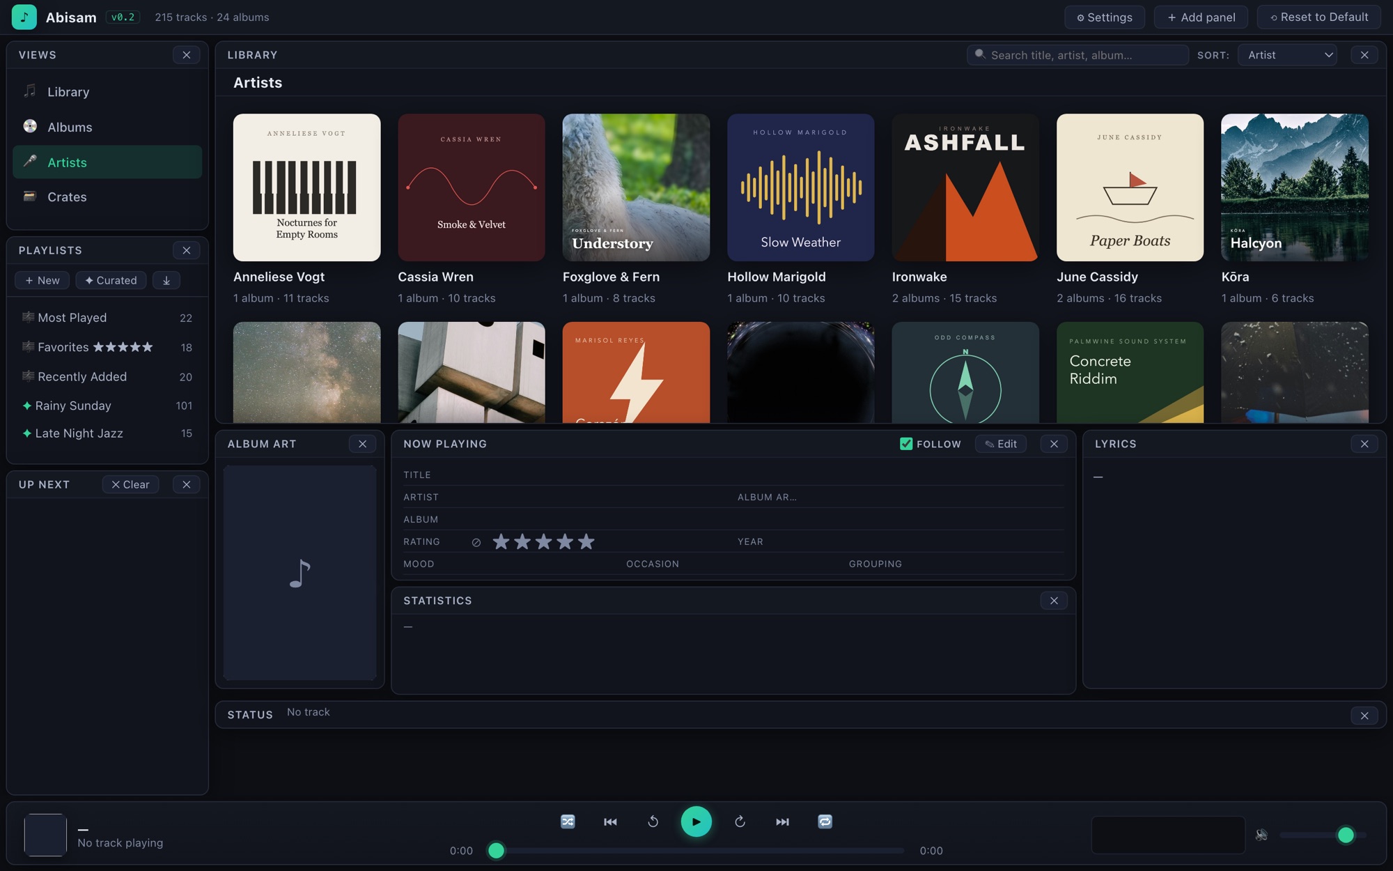Clear the Up Next queue
The width and height of the screenshot is (1393, 871).
tap(130, 484)
